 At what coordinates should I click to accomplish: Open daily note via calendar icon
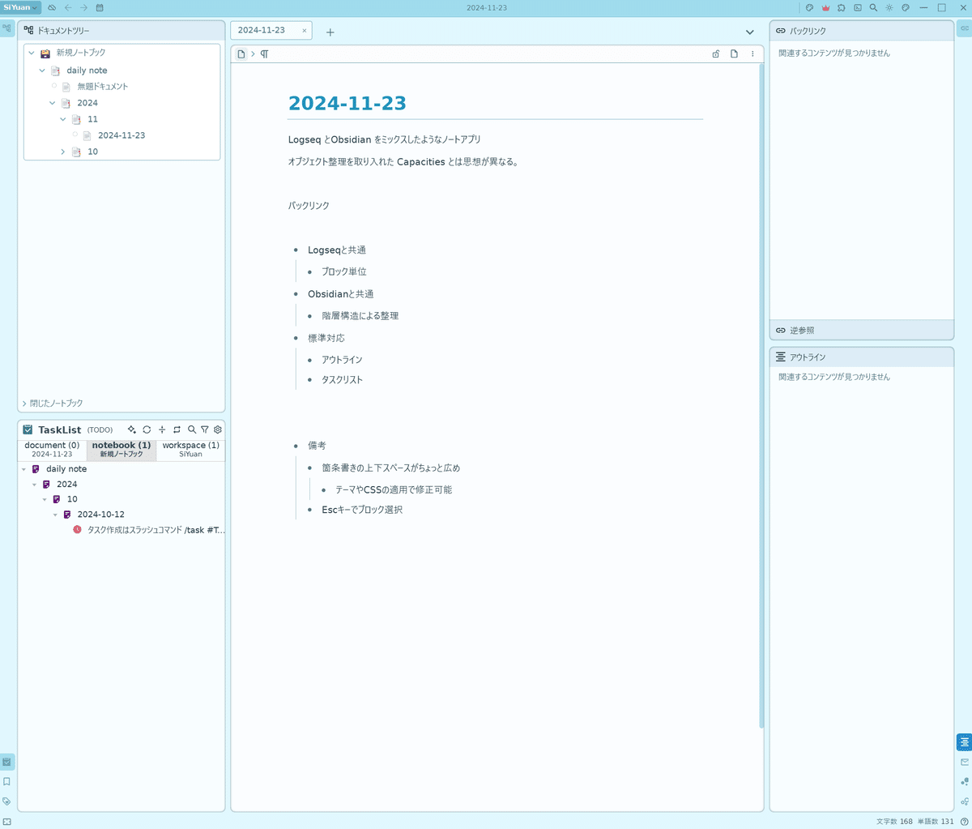point(100,7)
